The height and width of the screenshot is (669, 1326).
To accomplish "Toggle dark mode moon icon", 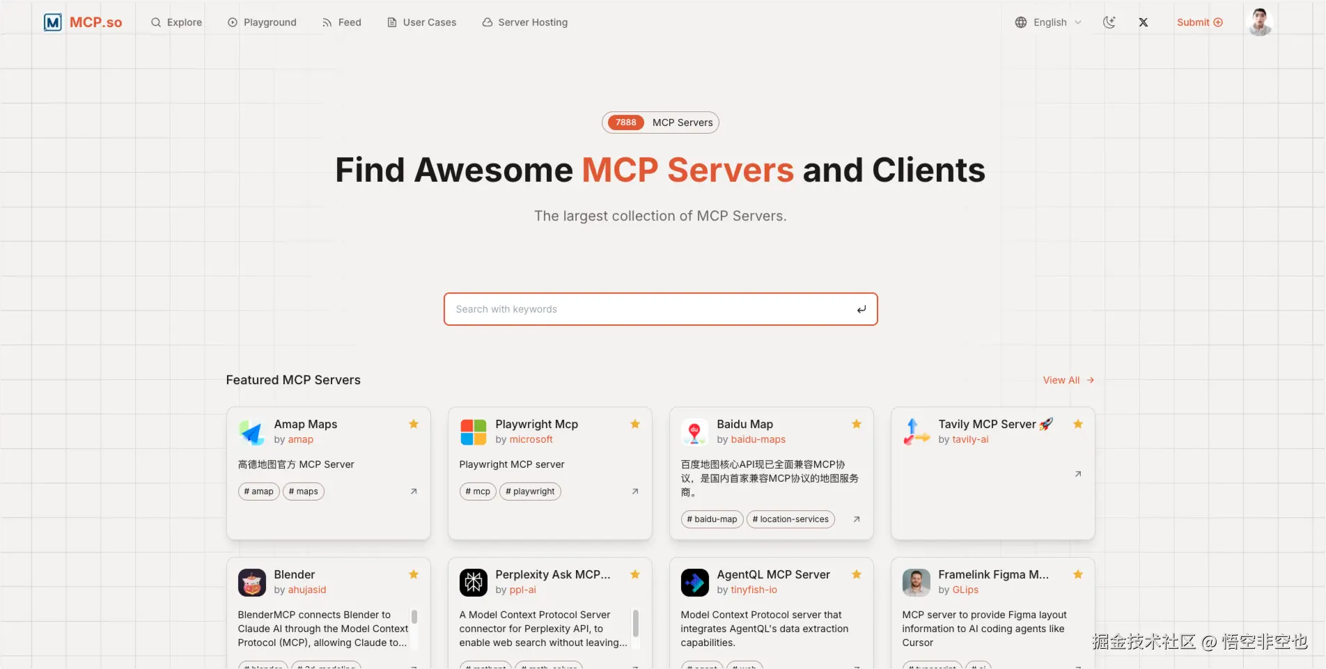I will click(1109, 22).
